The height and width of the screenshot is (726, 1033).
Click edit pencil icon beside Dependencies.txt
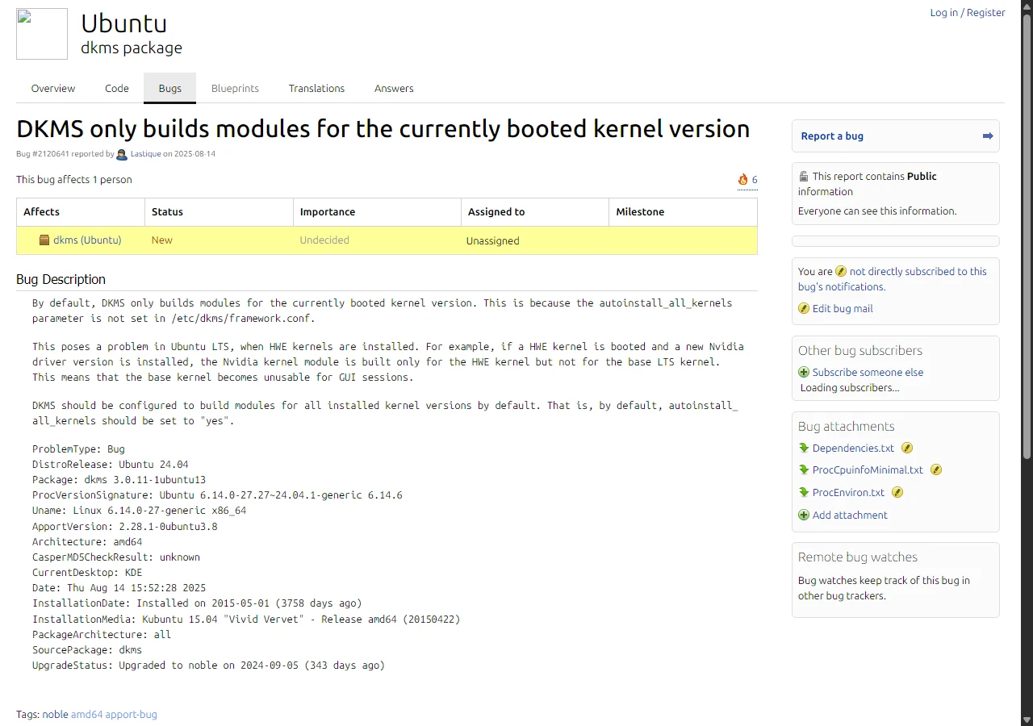coord(906,449)
